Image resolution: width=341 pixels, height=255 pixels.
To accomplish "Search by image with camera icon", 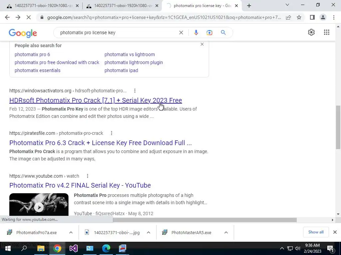I will coord(209,33).
